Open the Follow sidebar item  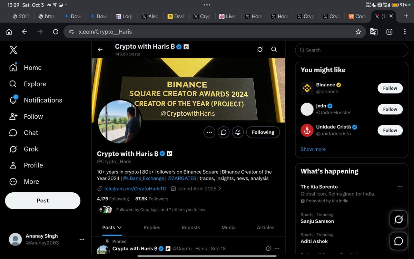(x=26, y=116)
